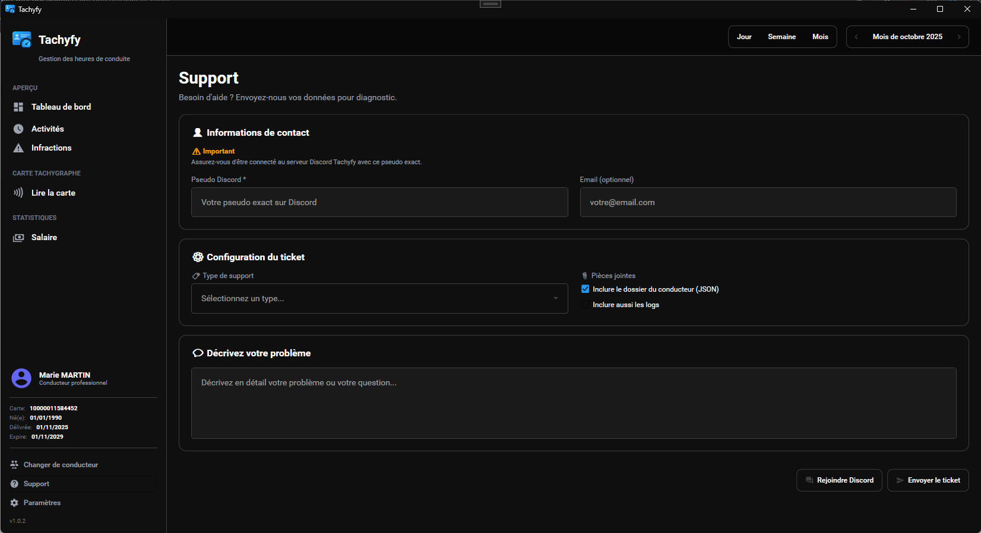Open Lire la carte menu entry
Screen dimensions: 981x533
pos(53,193)
